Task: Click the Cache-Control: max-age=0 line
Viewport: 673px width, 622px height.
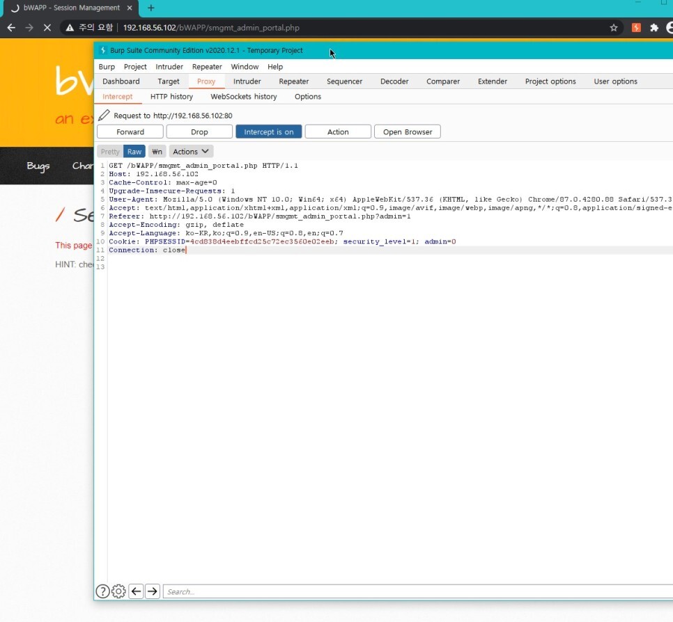Action: coord(162,182)
